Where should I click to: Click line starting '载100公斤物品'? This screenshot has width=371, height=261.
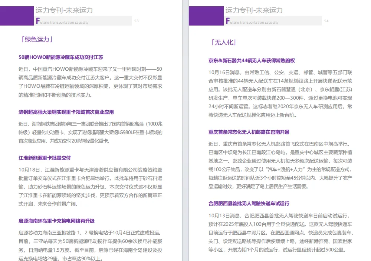pos(280,169)
